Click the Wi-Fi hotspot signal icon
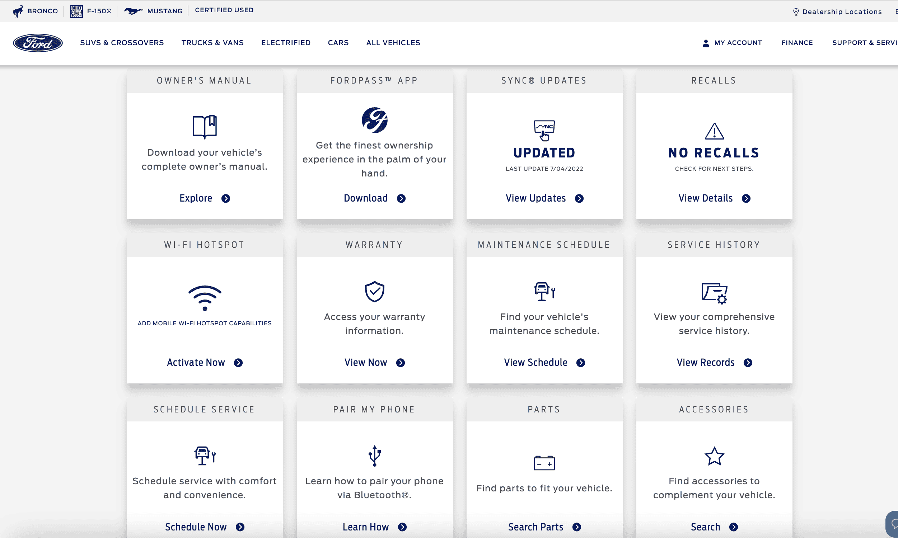The width and height of the screenshot is (898, 538). coord(205,298)
